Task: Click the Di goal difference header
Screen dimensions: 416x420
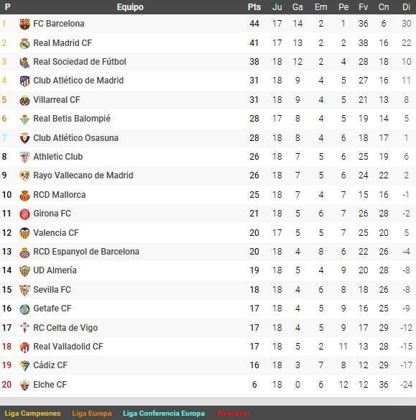Action: point(406,7)
